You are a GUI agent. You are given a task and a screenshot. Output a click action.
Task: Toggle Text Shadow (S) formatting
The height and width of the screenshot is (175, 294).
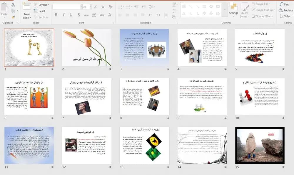78,15
